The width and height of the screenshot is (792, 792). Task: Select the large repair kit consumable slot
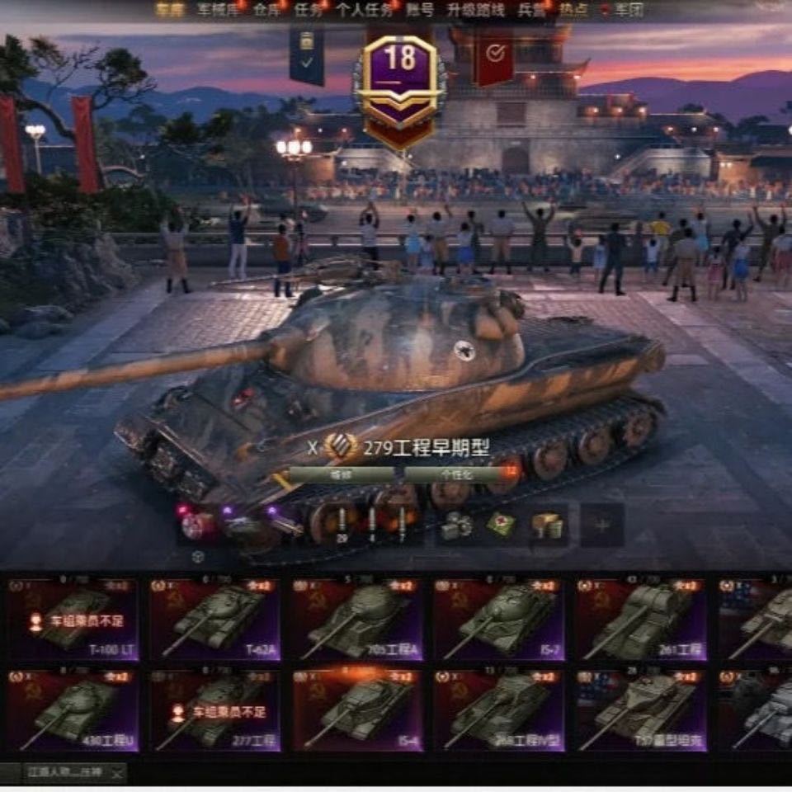click(457, 526)
